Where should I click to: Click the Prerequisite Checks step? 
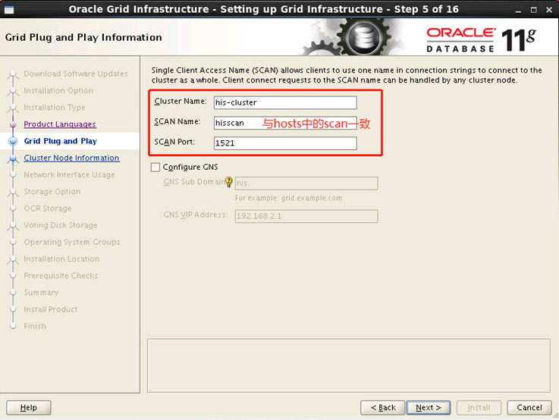pyautogui.click(x=61, y=276)
